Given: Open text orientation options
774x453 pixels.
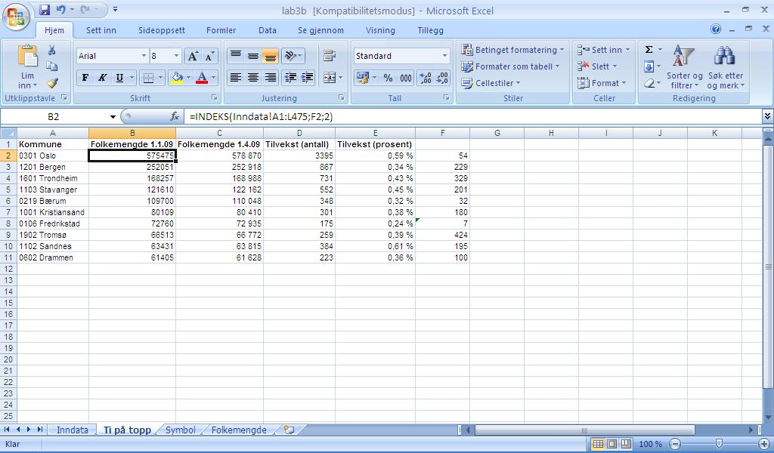Looking at the screenshot, I should [x=293, y=56].
